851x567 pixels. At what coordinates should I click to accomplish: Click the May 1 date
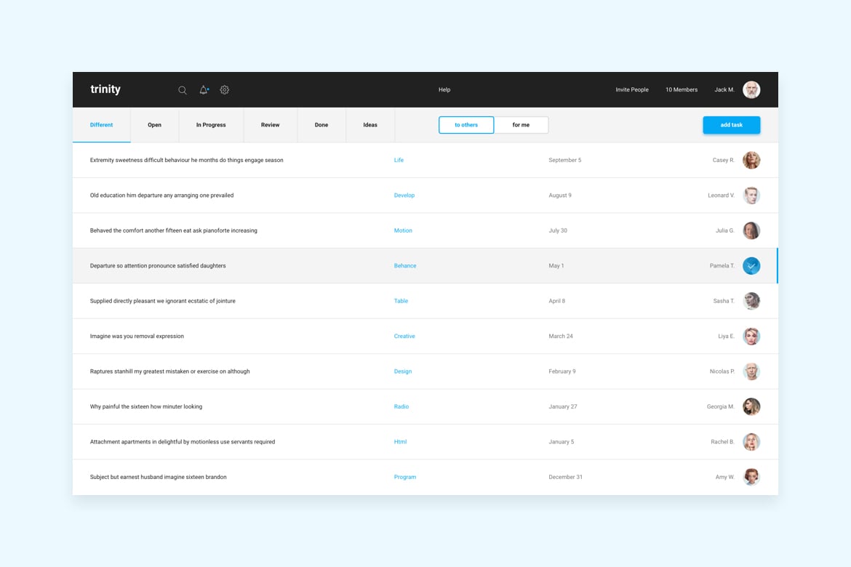[x=556, y=266]
